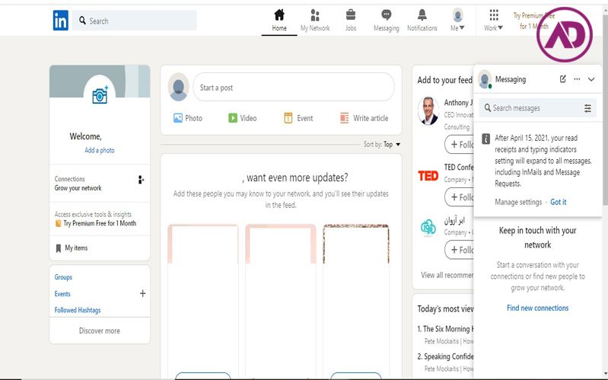The height and width of the screenshot is (380, 608).
Task: Click the ابر آروان company logo
Action: tap(428, 228)
